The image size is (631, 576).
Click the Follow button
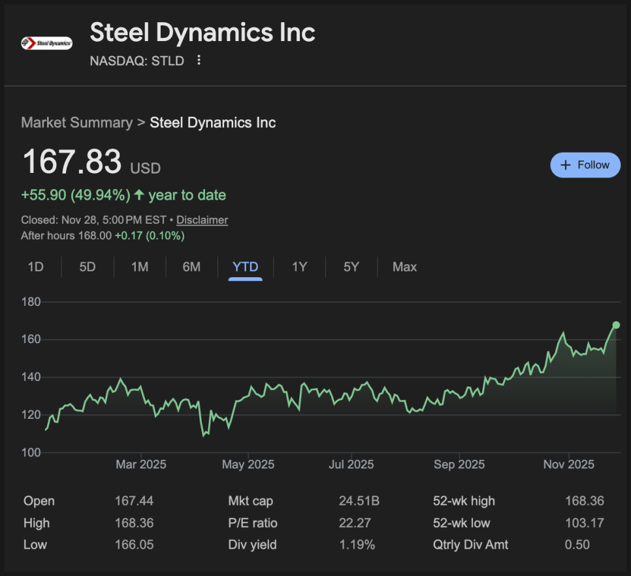(x=585, y=165)
